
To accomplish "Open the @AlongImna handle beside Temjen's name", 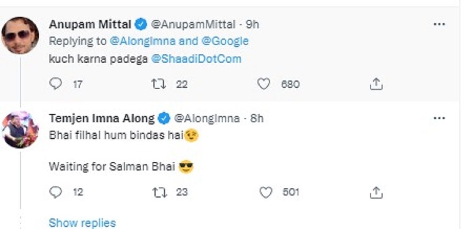I will (207, 118).
